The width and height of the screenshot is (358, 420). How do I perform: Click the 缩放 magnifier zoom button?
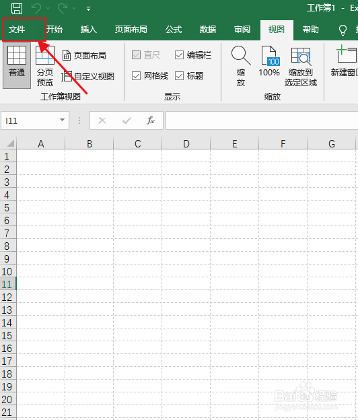(x=241, y=66)
